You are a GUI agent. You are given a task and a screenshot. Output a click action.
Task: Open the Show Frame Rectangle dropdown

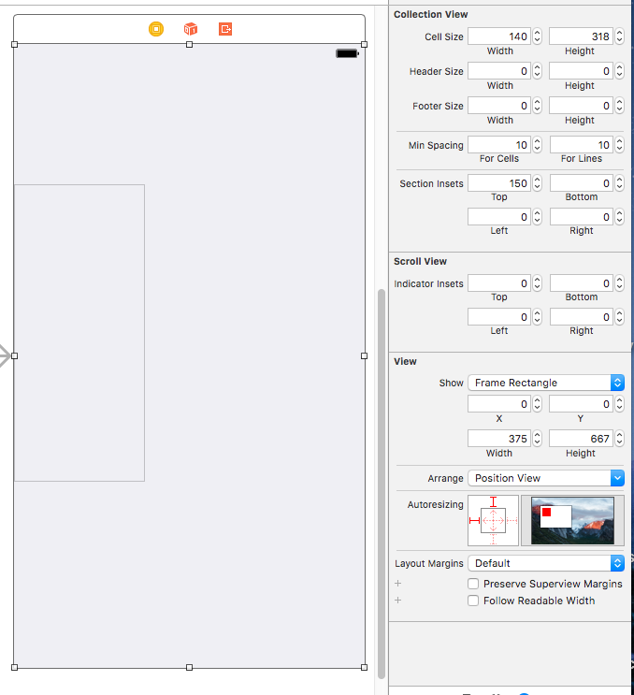(x=546, y=383)
